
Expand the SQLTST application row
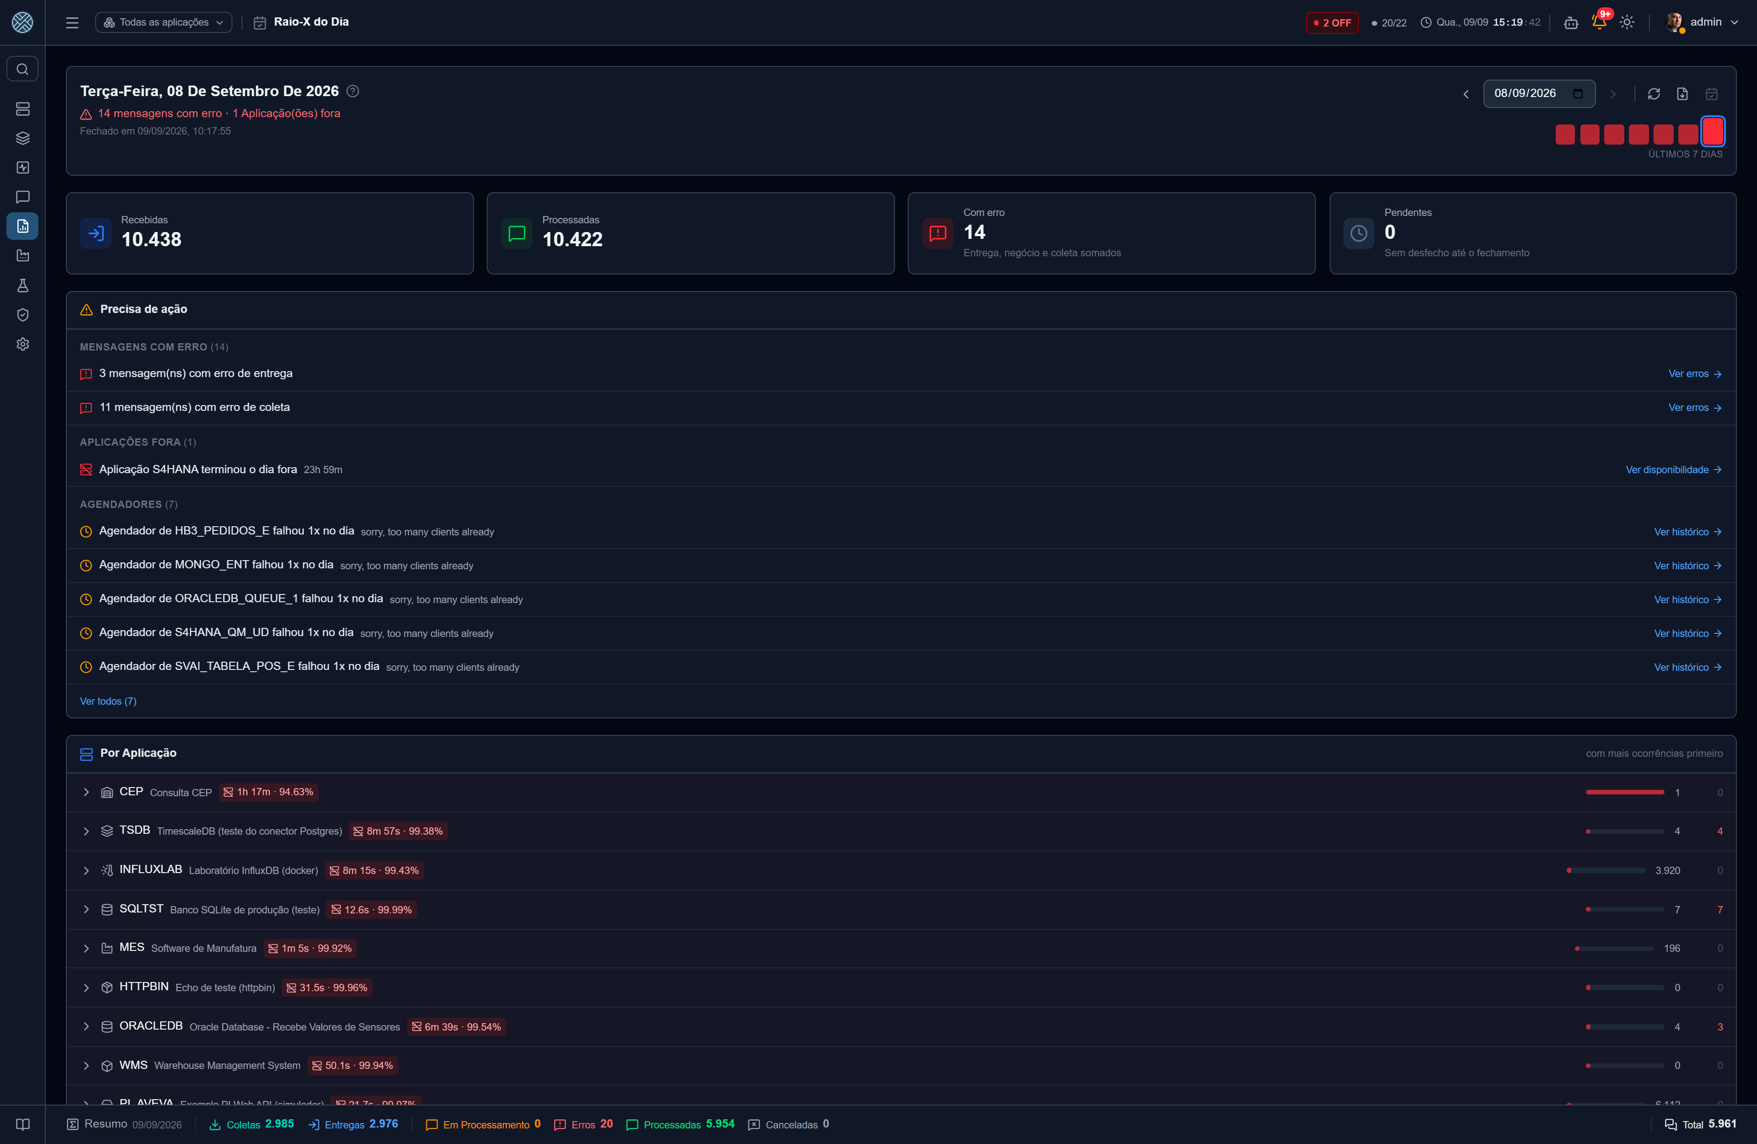[86, 909]
